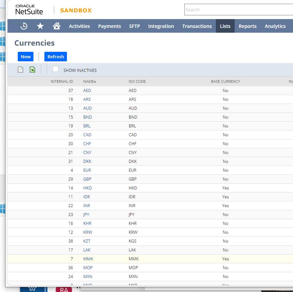Select the KGS ISO code cell
The height and width of the screenshot is (292, 293).
pos(132,241)
